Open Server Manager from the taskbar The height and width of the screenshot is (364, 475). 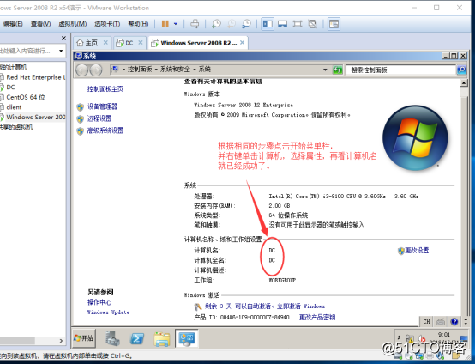[112, 338]
